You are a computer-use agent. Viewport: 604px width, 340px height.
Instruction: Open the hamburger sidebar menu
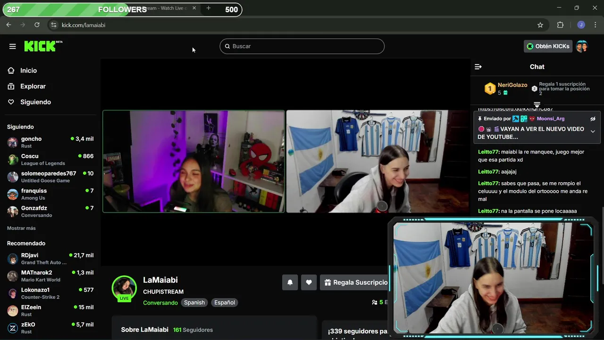[x=13, y=46]
